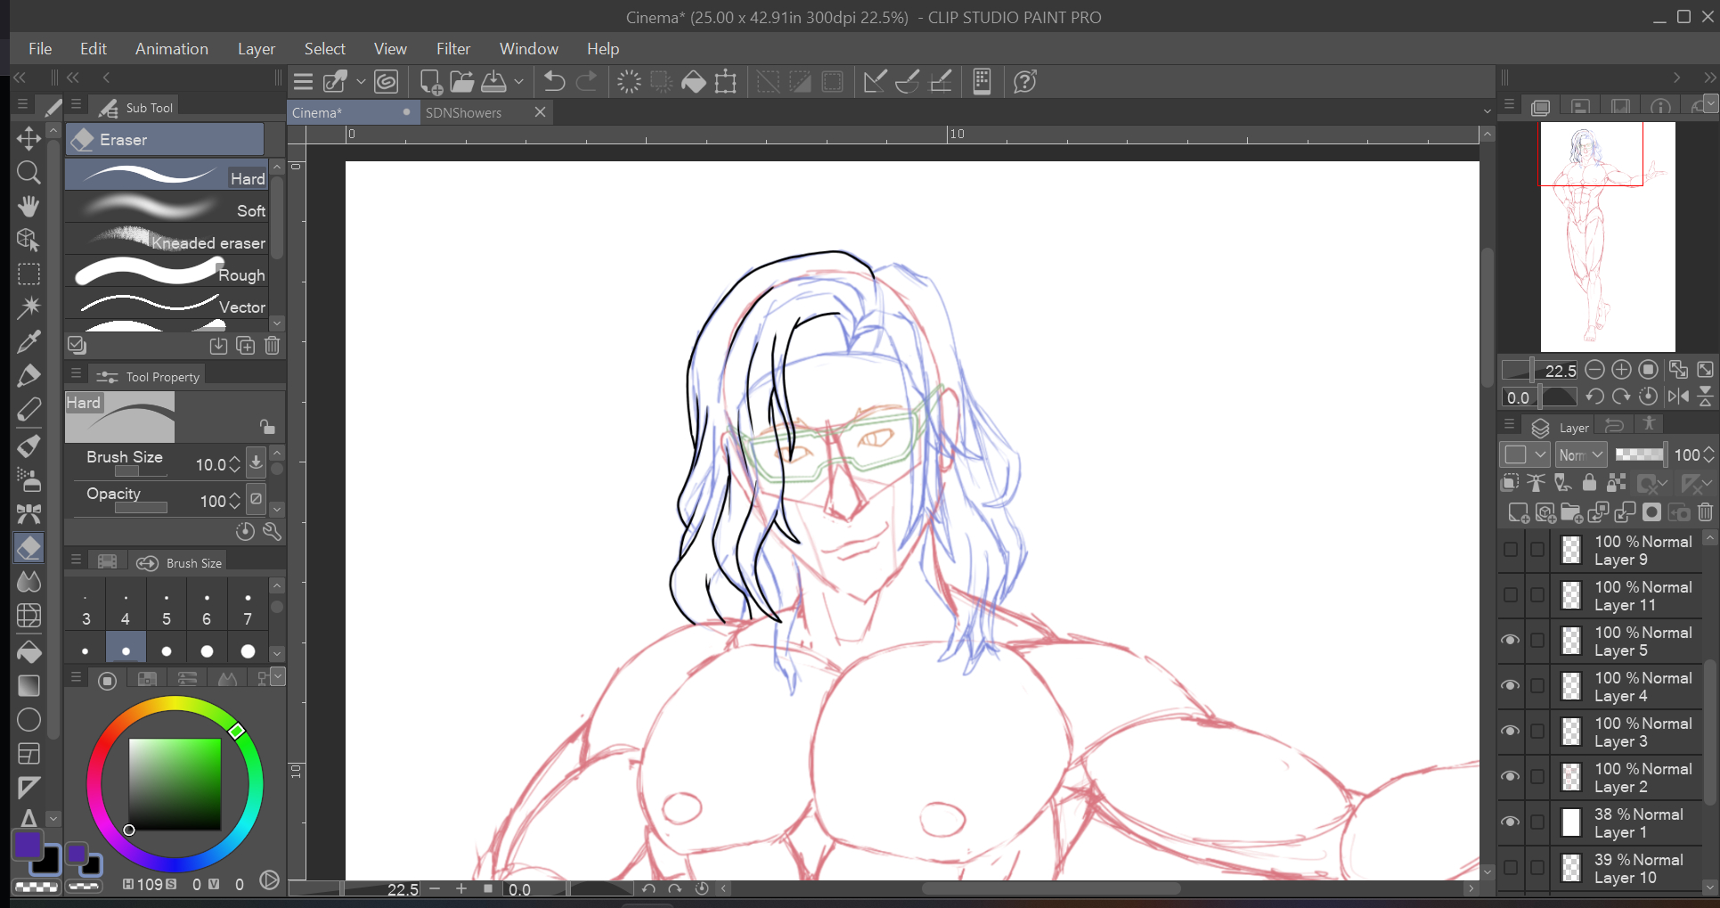Image resolution: width=1720 pixels, height=908 pixels.
Task: Select the Eyedropper tool
Action: pyautogui.click(x=29, y=341)
